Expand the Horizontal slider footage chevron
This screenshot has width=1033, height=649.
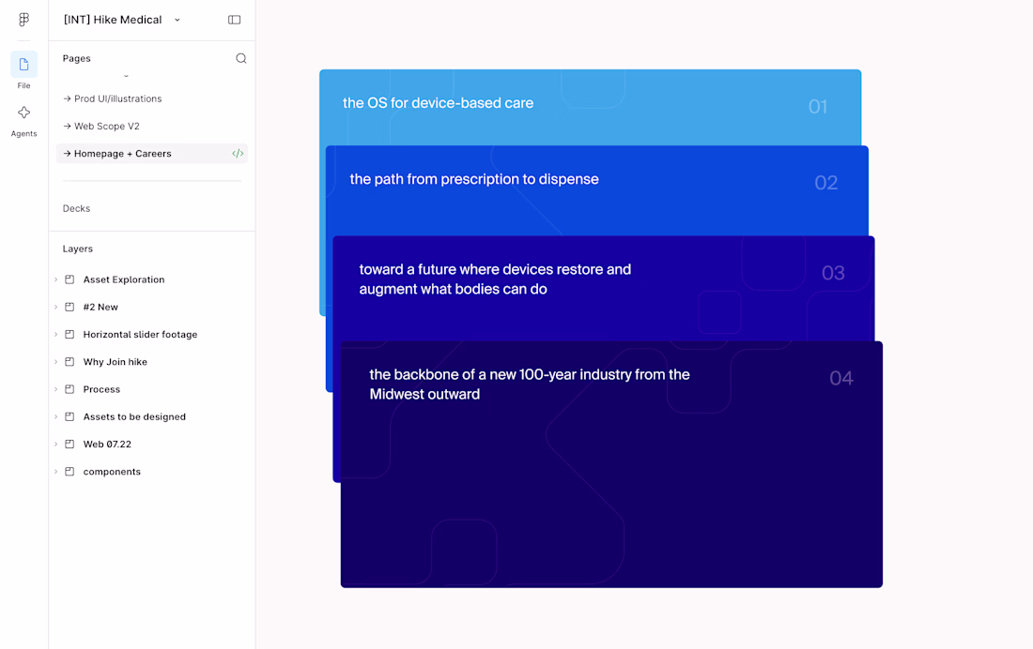[56, 335]
